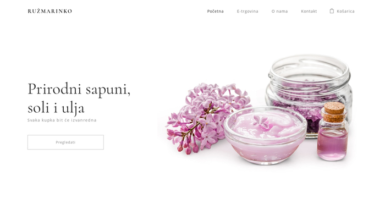Click the 'Prirodni sapuni,' heading line
This screenshot has width=385, height=220.
[x=79, y=89]
